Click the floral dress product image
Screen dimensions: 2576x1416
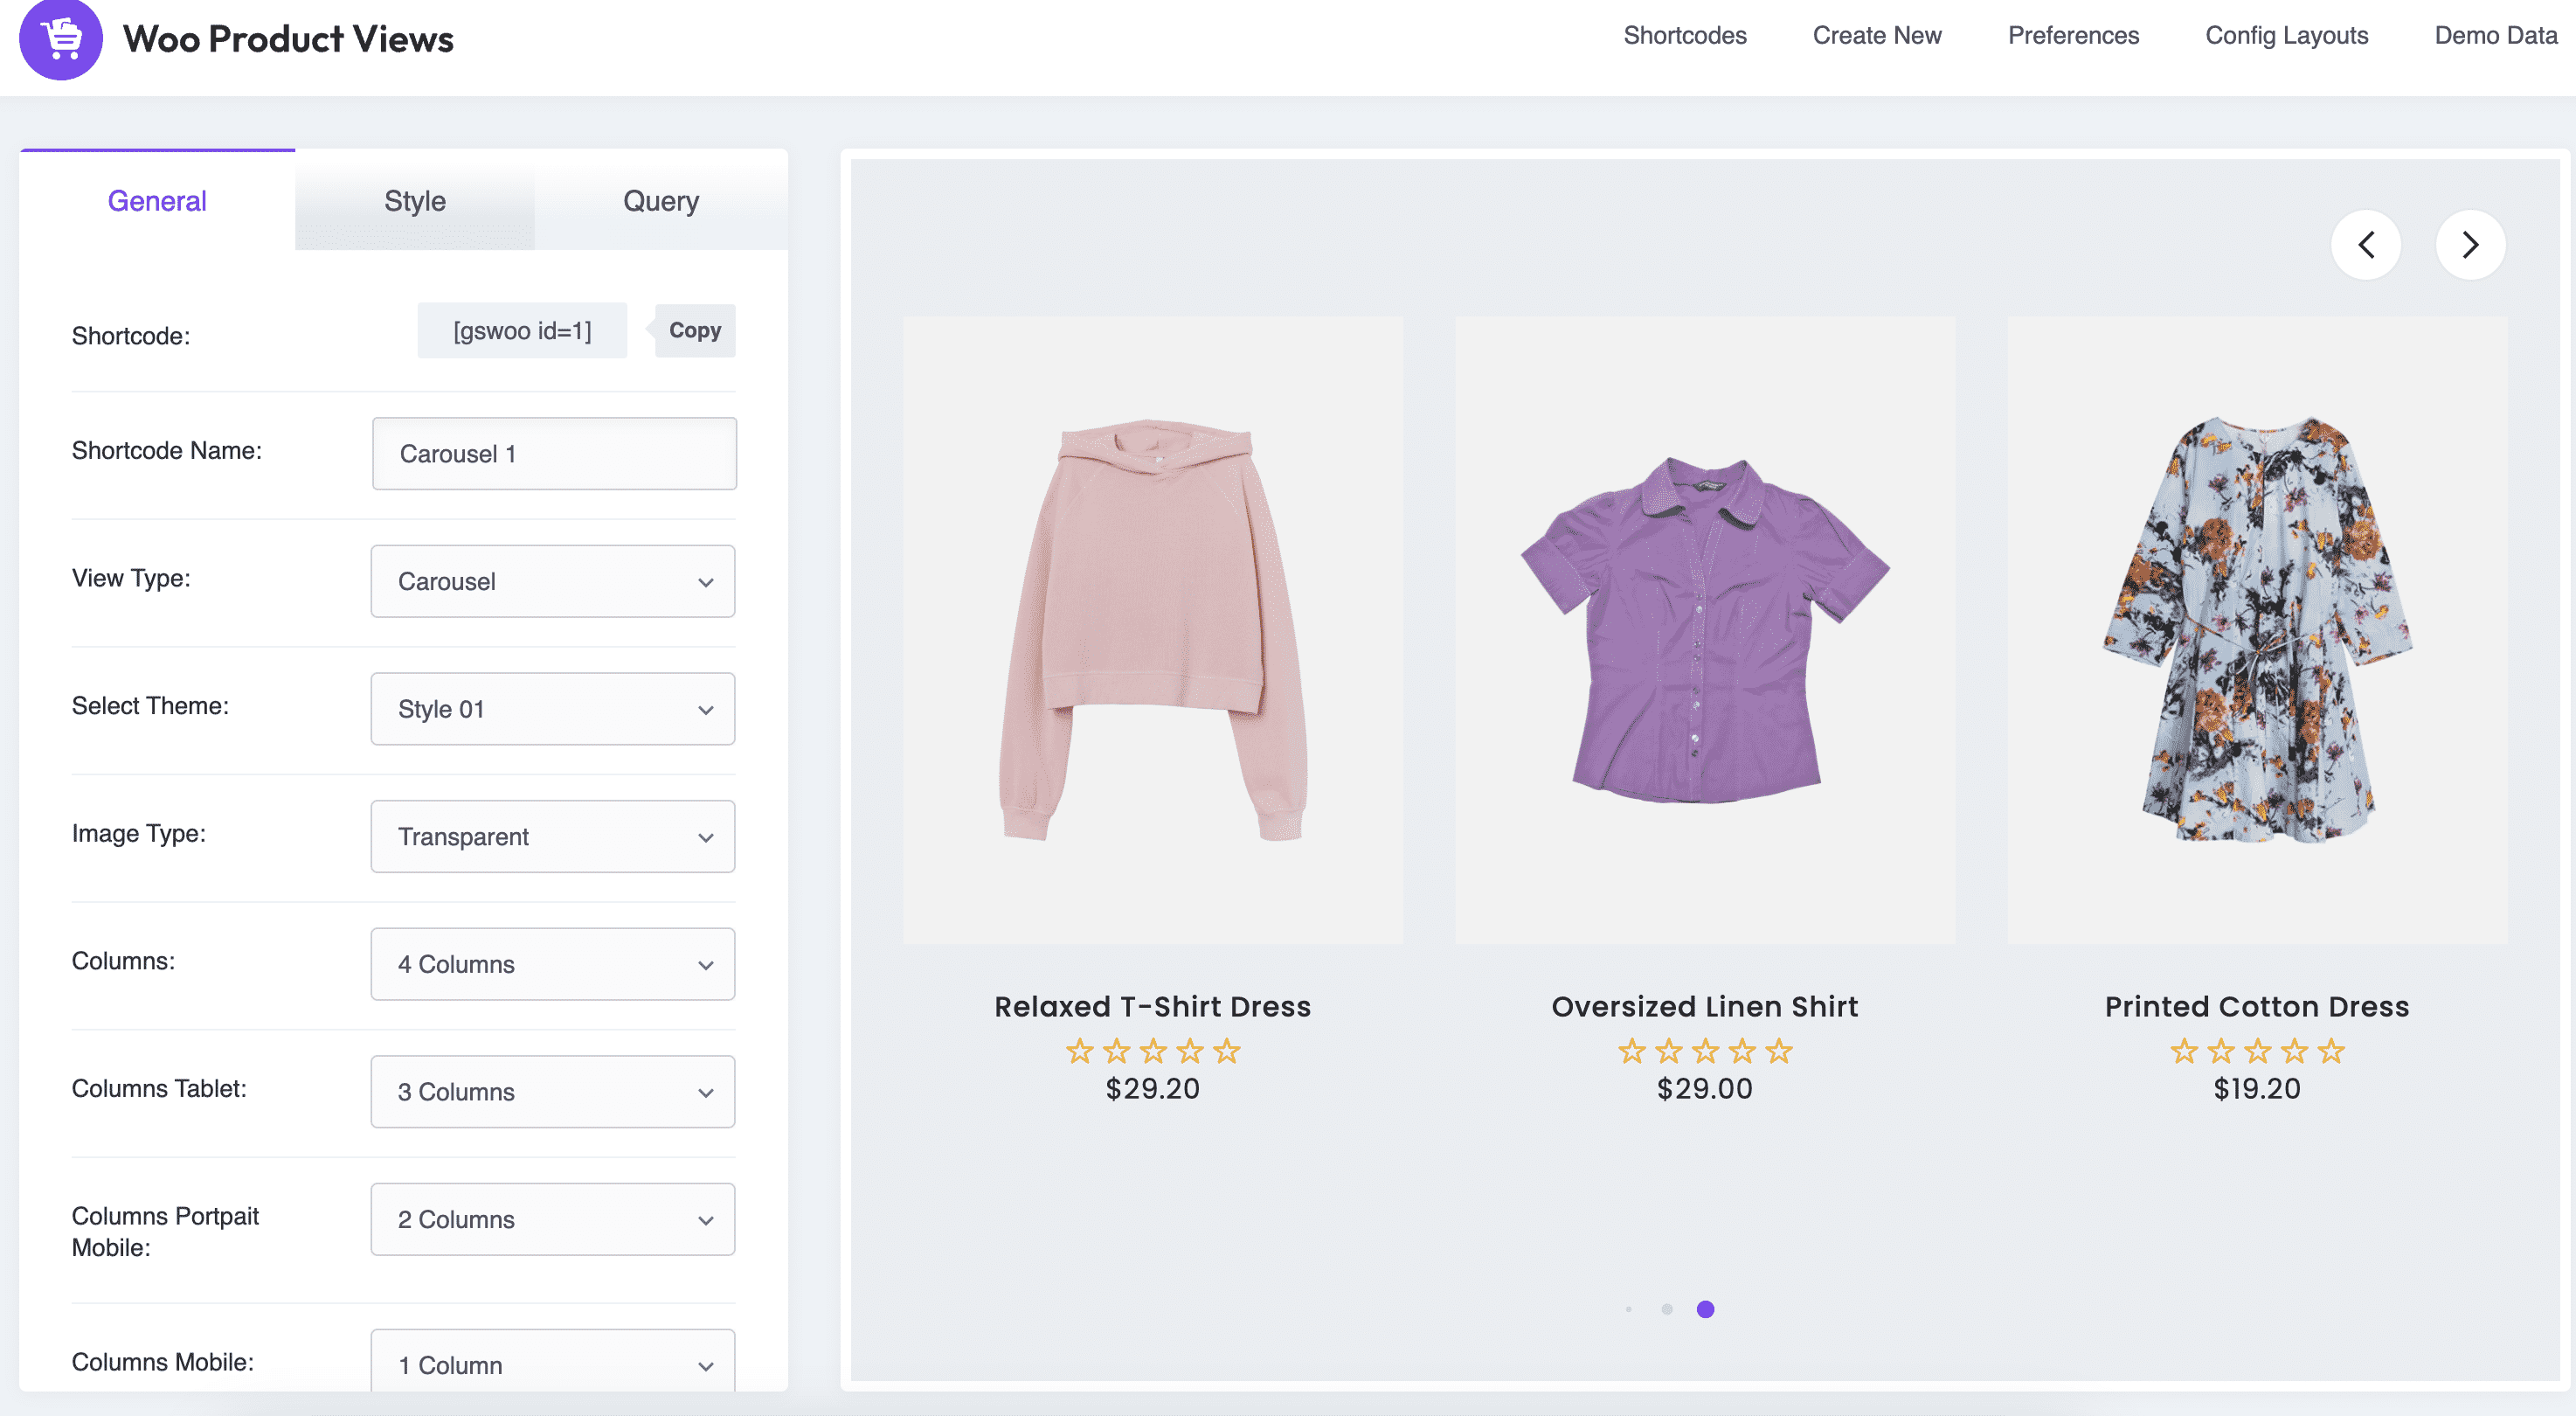2257,630
